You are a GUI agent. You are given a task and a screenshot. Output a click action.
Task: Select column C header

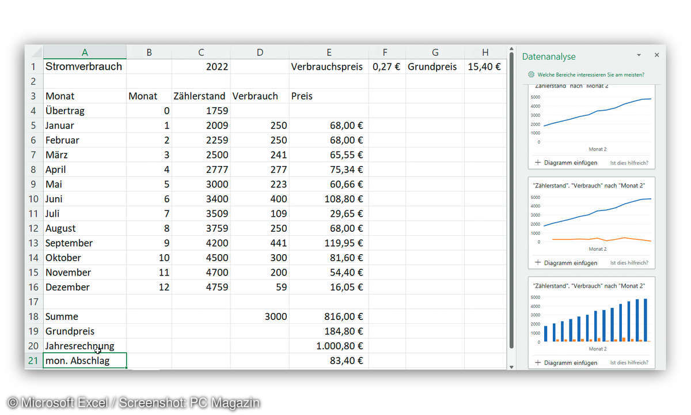tap(201, 52)
